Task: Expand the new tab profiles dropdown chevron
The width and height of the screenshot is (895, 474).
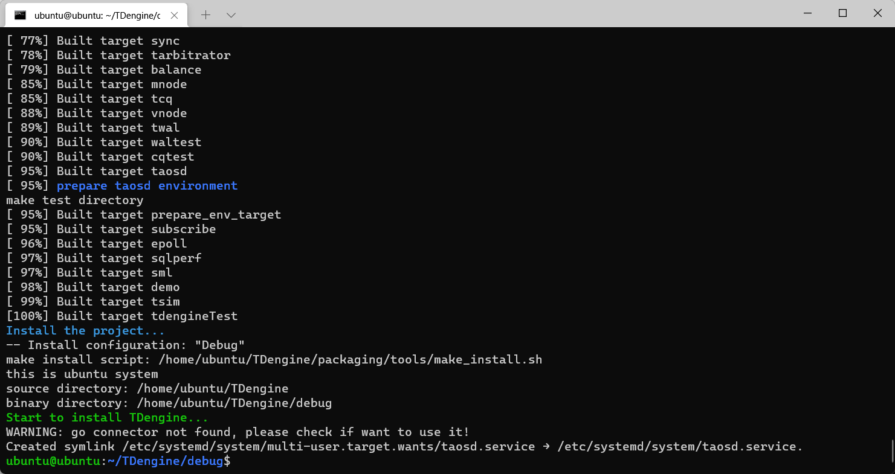Action: click(231, 15)
